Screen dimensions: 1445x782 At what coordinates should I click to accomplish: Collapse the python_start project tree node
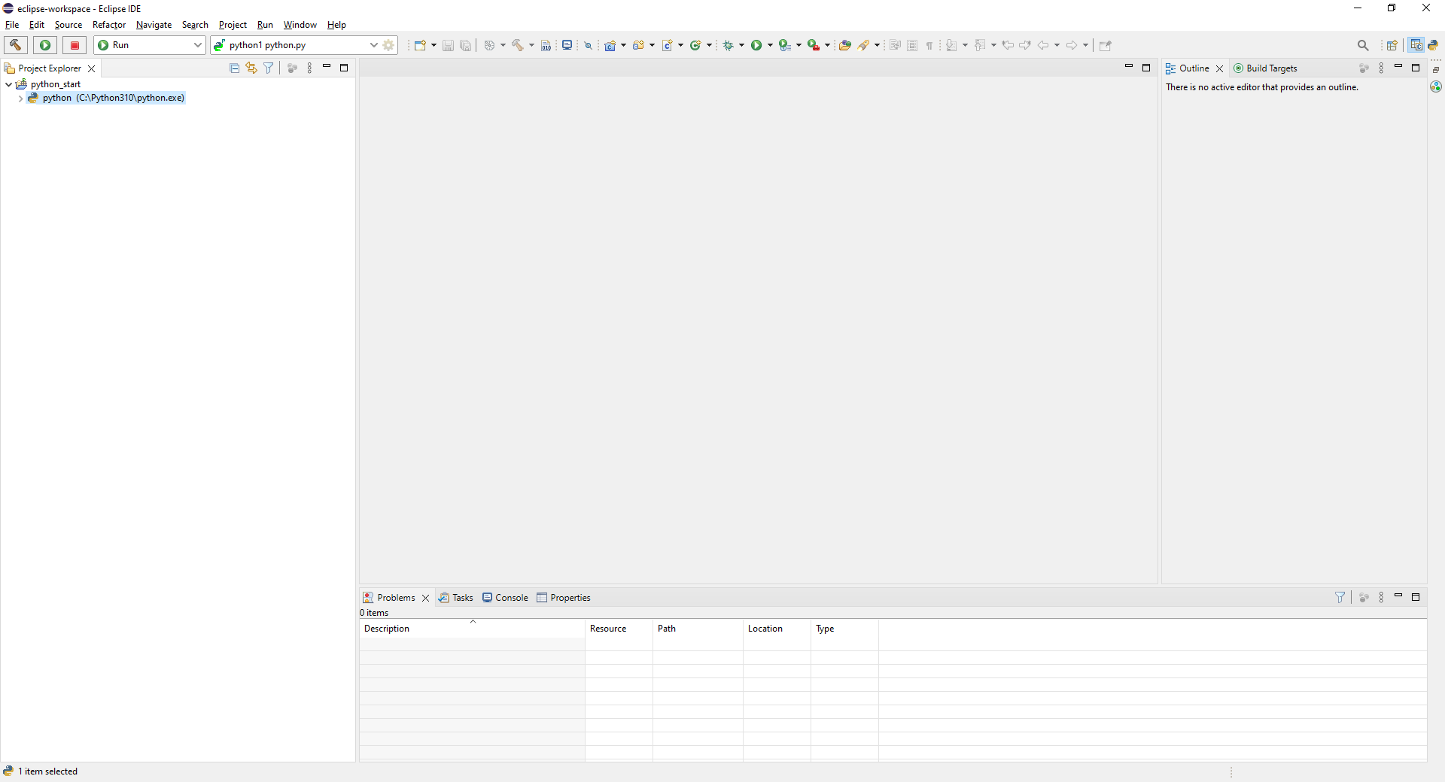[x=8, y=84]
